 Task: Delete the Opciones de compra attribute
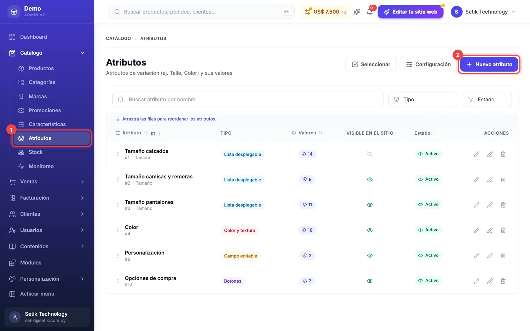(503, 281)
